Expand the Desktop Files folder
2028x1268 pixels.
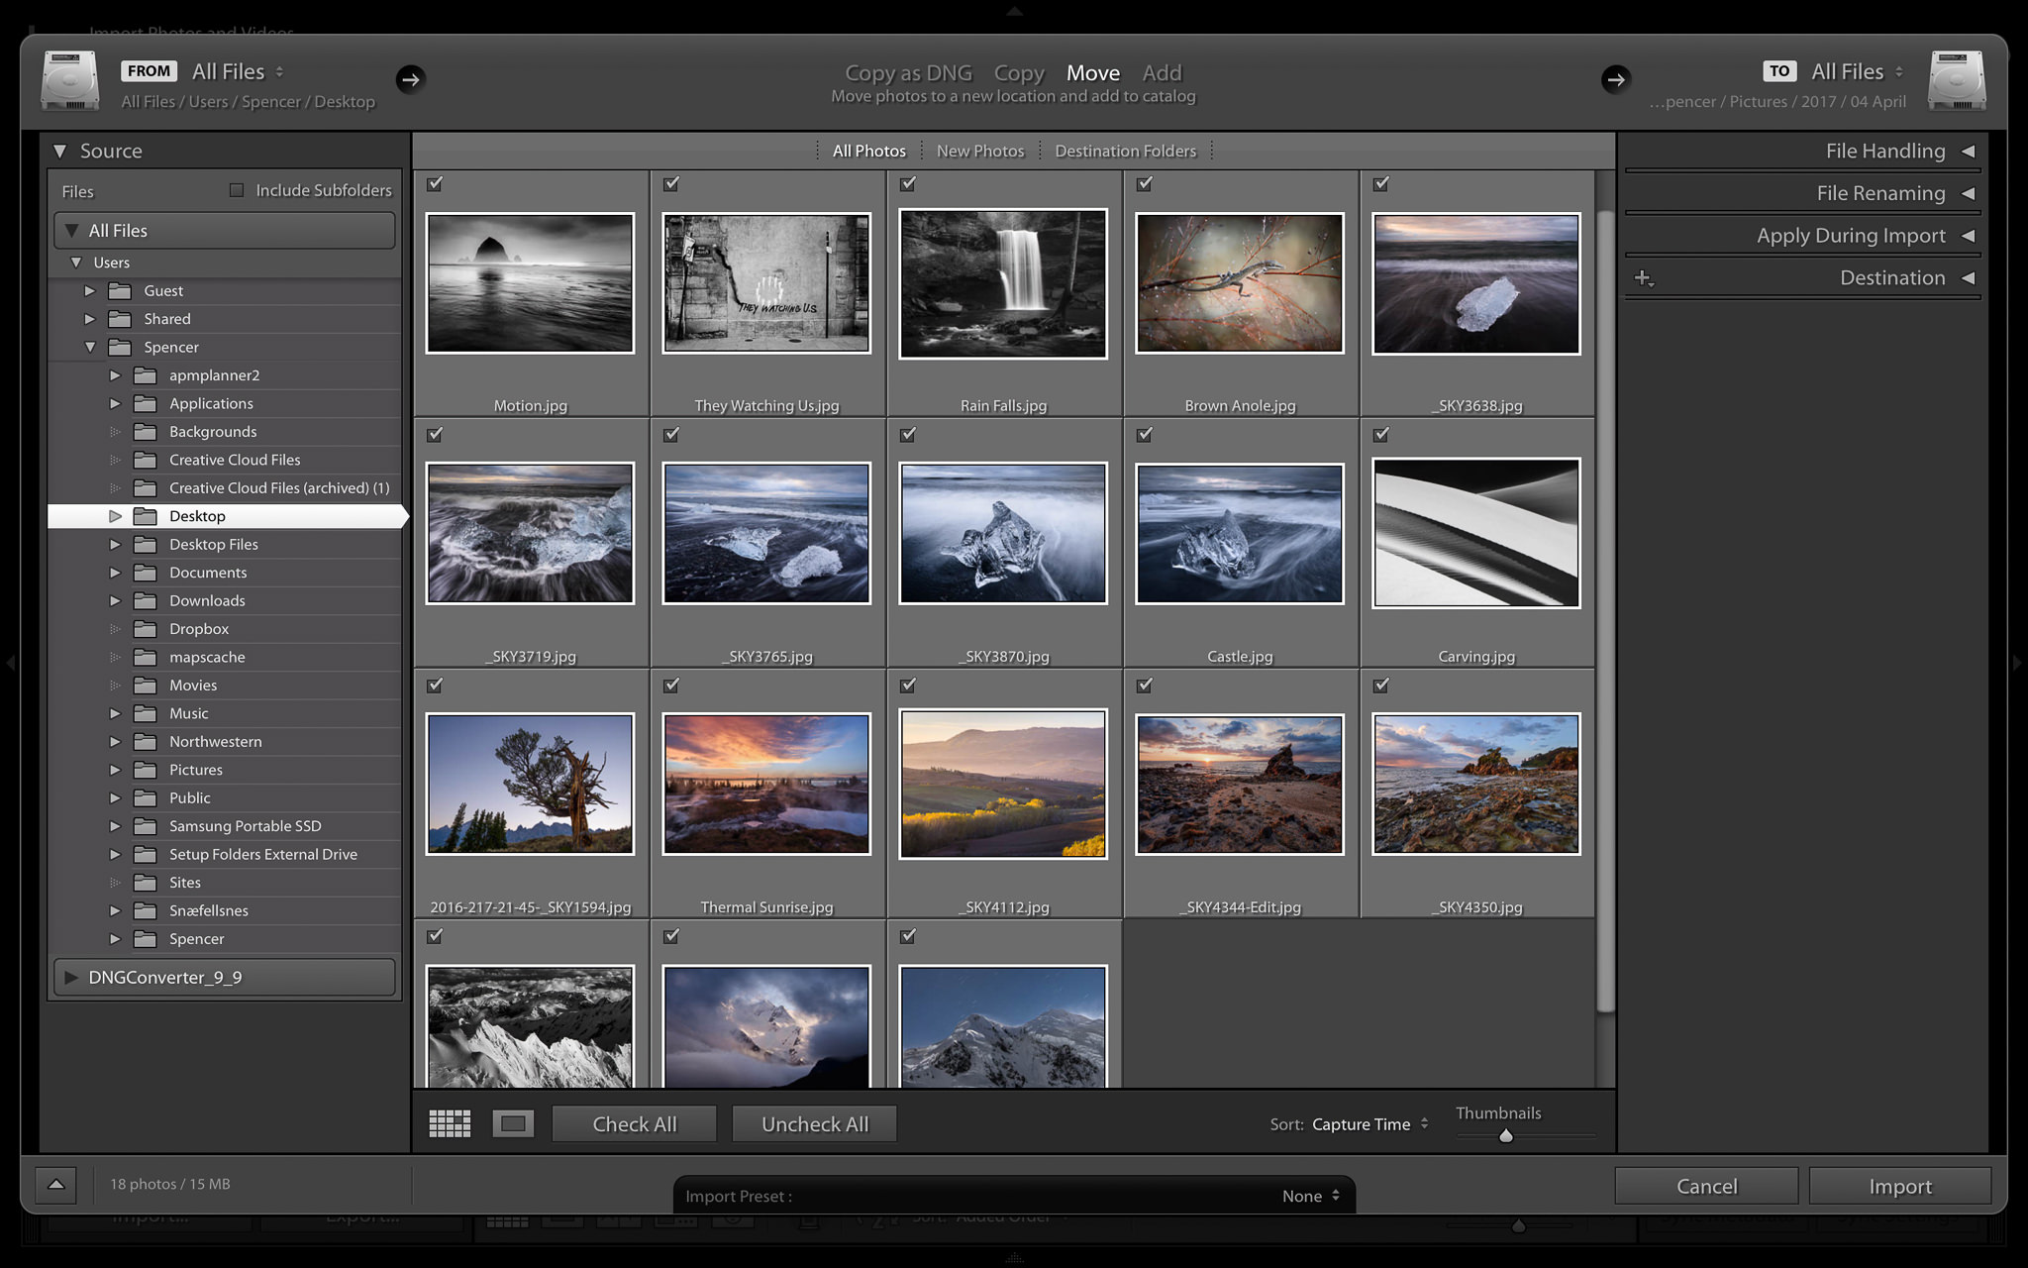pos(117,544)
